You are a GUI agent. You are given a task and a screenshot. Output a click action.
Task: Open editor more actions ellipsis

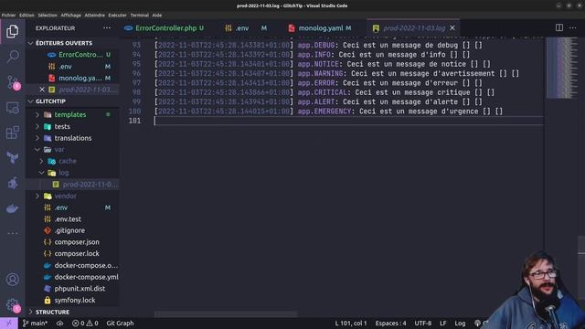(x=573, y=28)
